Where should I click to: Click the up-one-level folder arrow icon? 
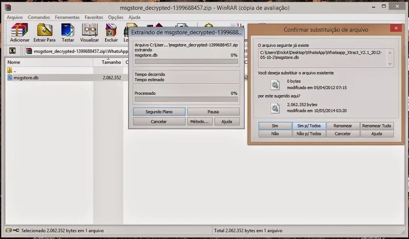(12, 51)
